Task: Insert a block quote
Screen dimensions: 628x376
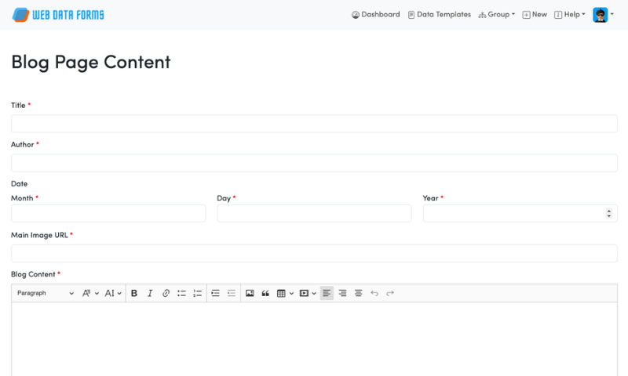Action: (265, 293)
